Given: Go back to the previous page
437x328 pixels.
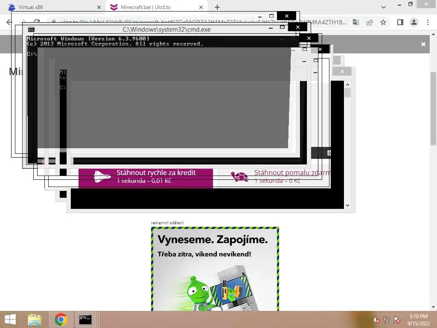Looking at the screenshot, I should pyautogui.click(x=9, y=22).
